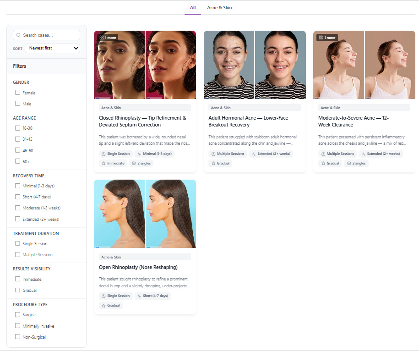Screen dimensions: 419x351
Task: Filter by Minimally Invasive procedure type
Action: click(18, 326)
